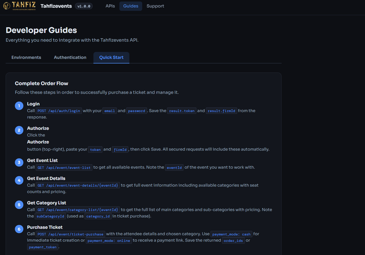The height and width of the screenshot is (255, 365).
Task: Select the Guides menu item
Action: coord(131,6)
